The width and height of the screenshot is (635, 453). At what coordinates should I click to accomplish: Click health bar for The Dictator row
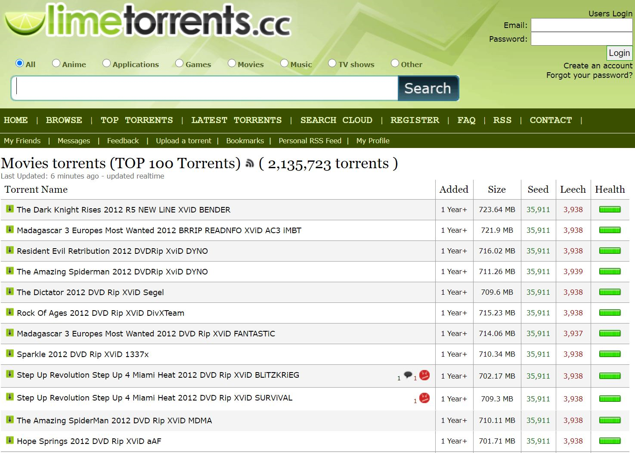[610, 292]
